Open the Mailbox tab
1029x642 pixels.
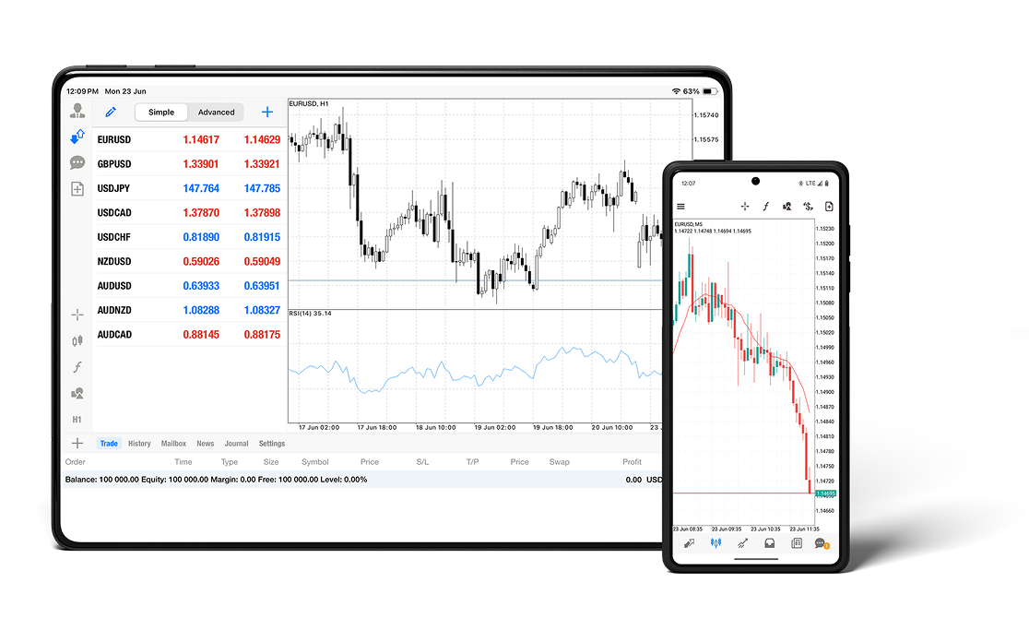[x=173, y=444]
